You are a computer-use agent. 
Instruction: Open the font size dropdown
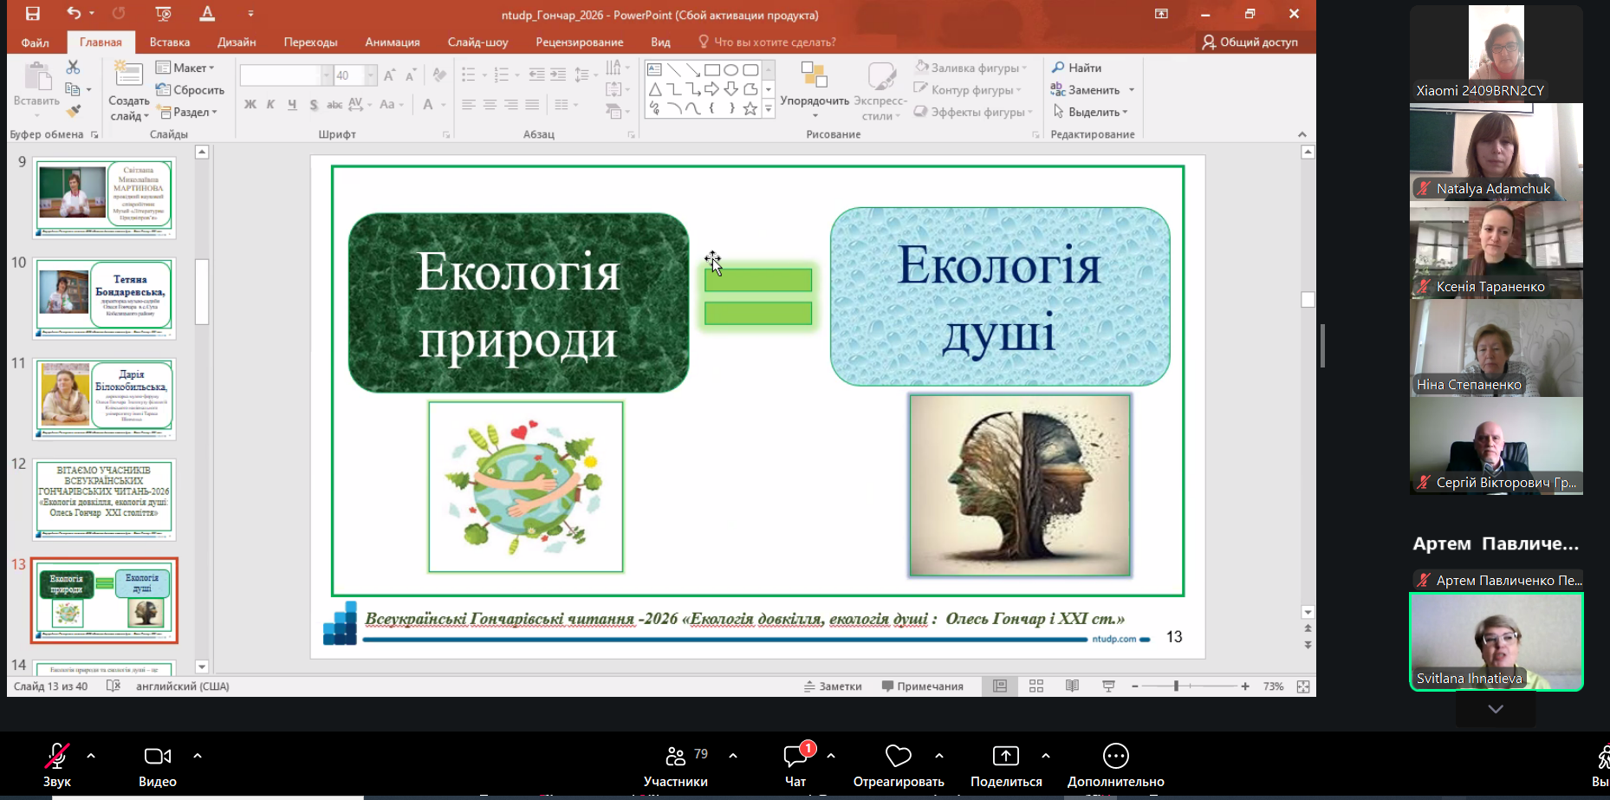(371, 76)
